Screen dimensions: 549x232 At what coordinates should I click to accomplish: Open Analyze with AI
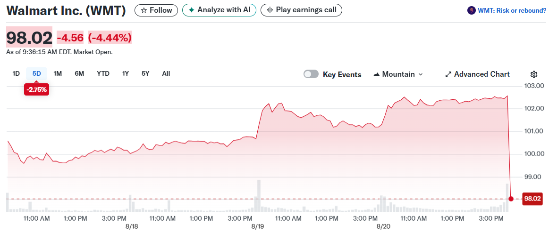point(219,10)
